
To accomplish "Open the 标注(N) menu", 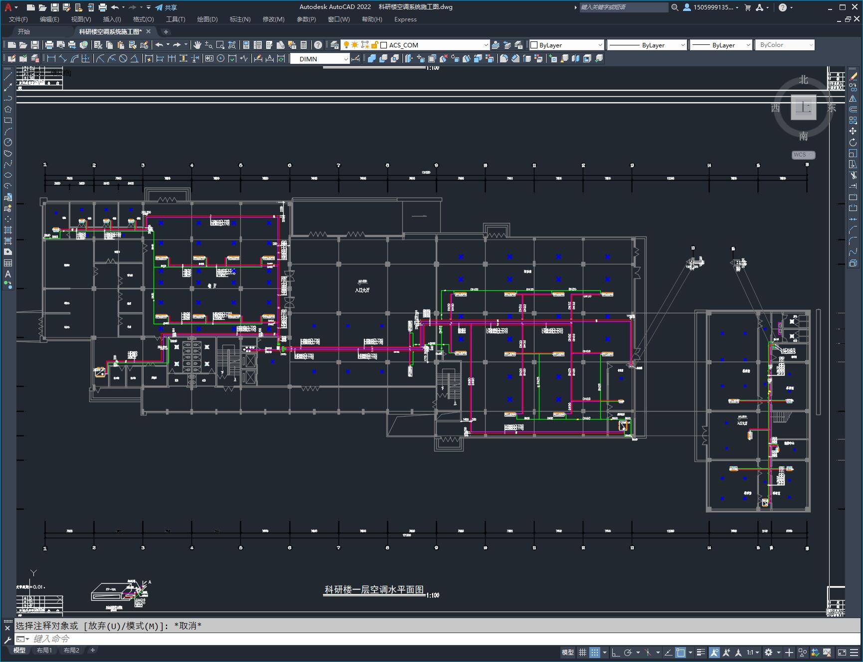I will [240, 19].
